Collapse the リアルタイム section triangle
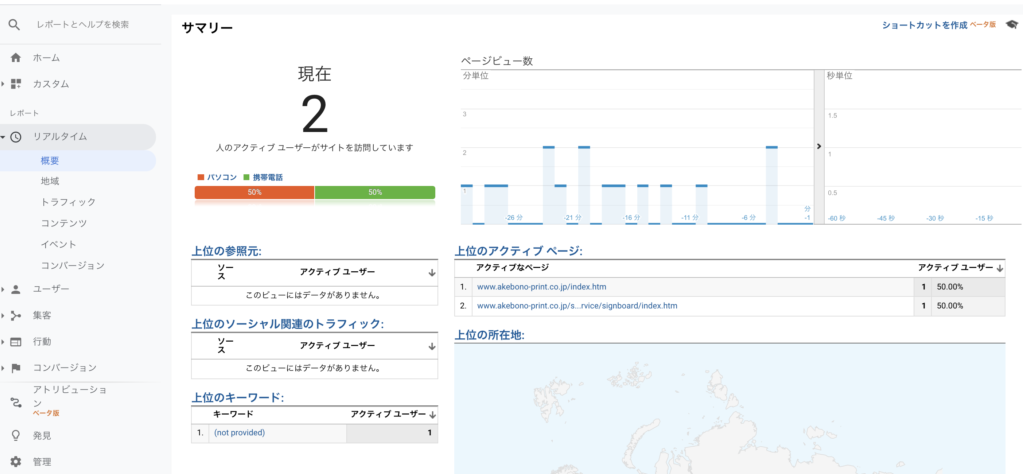The image size is (1023, 474). click(x=3, y=137)
